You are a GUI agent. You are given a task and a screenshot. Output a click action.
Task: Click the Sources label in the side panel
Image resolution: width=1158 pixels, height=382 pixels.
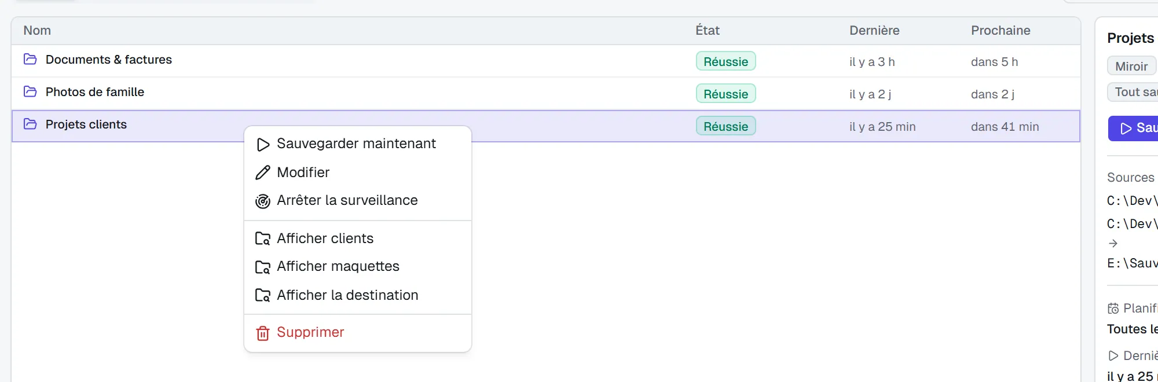pyautogui.click(x=1130, y=178)
